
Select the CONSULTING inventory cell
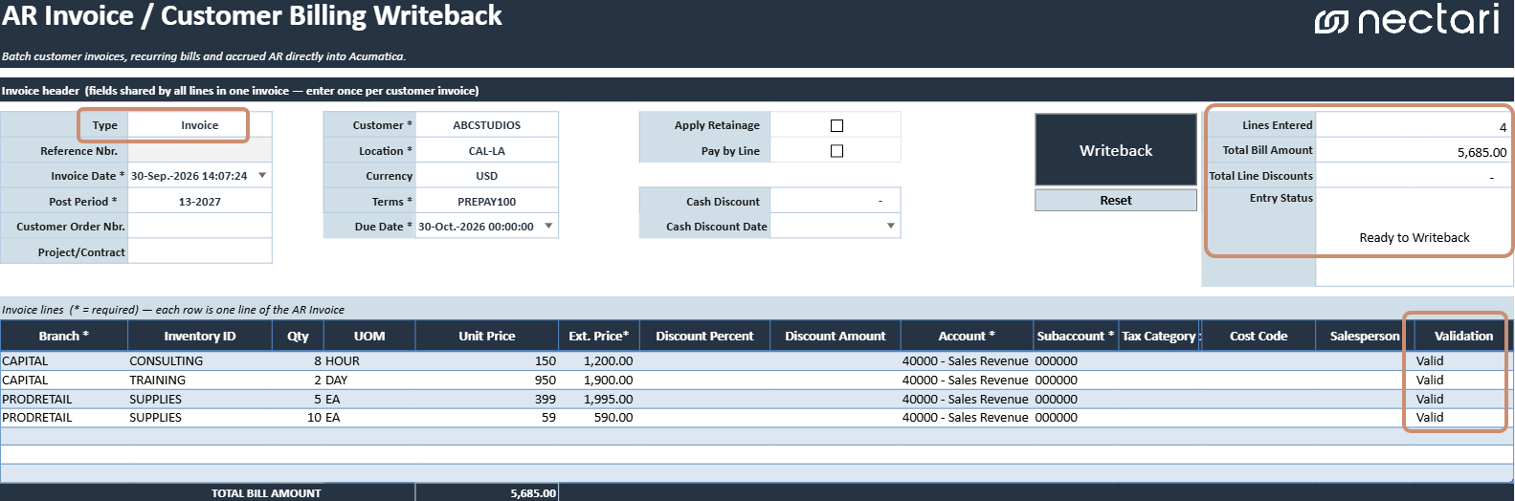[200, 361]
